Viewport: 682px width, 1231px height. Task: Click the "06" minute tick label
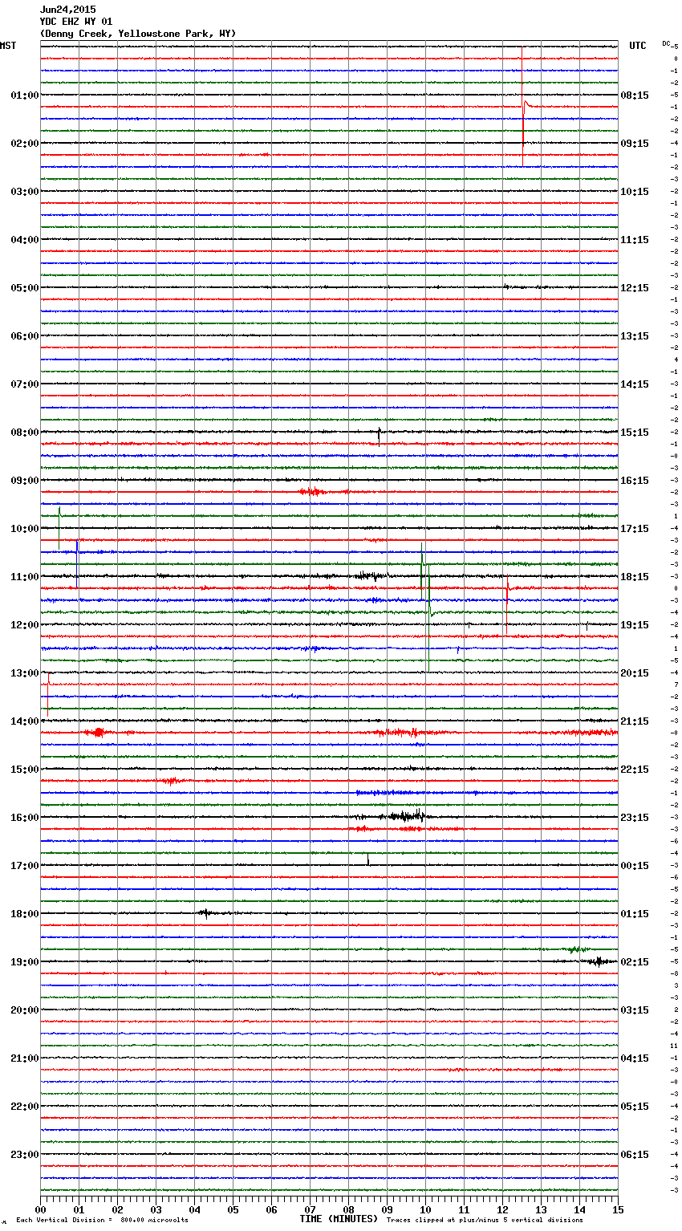click(x=271, y=1209)
